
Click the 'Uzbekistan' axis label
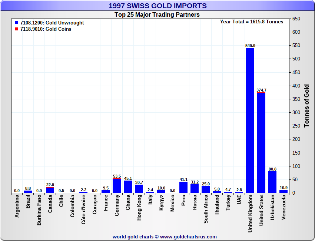(x=272, y=207)
